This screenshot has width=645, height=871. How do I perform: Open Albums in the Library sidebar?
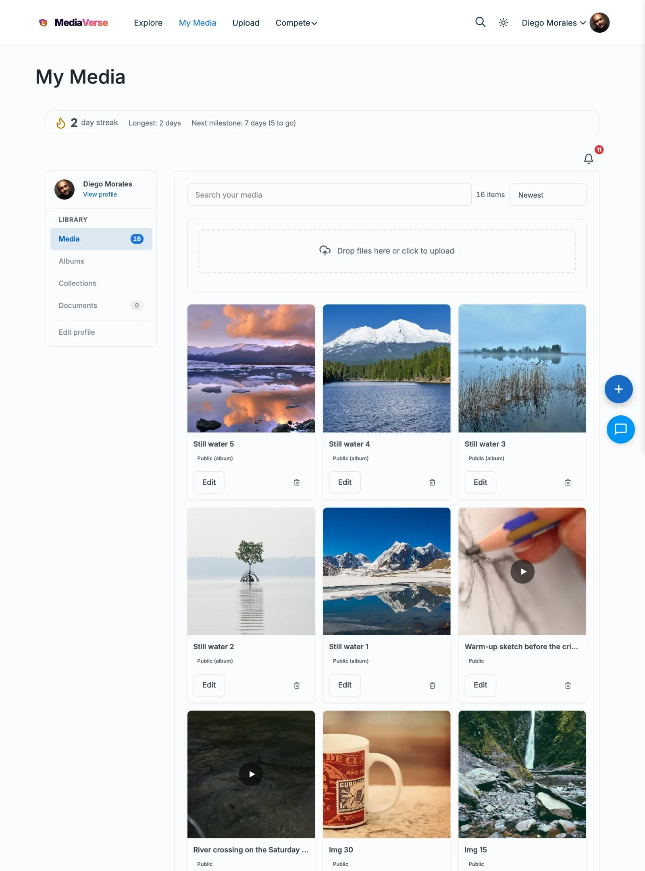point(101,261)
